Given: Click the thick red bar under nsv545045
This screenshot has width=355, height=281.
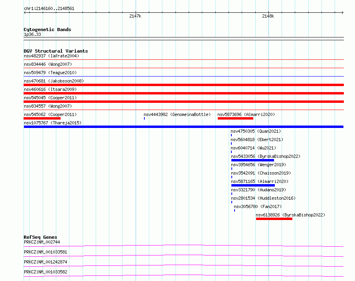Looking at the screenshot, I should coord(183,102).
